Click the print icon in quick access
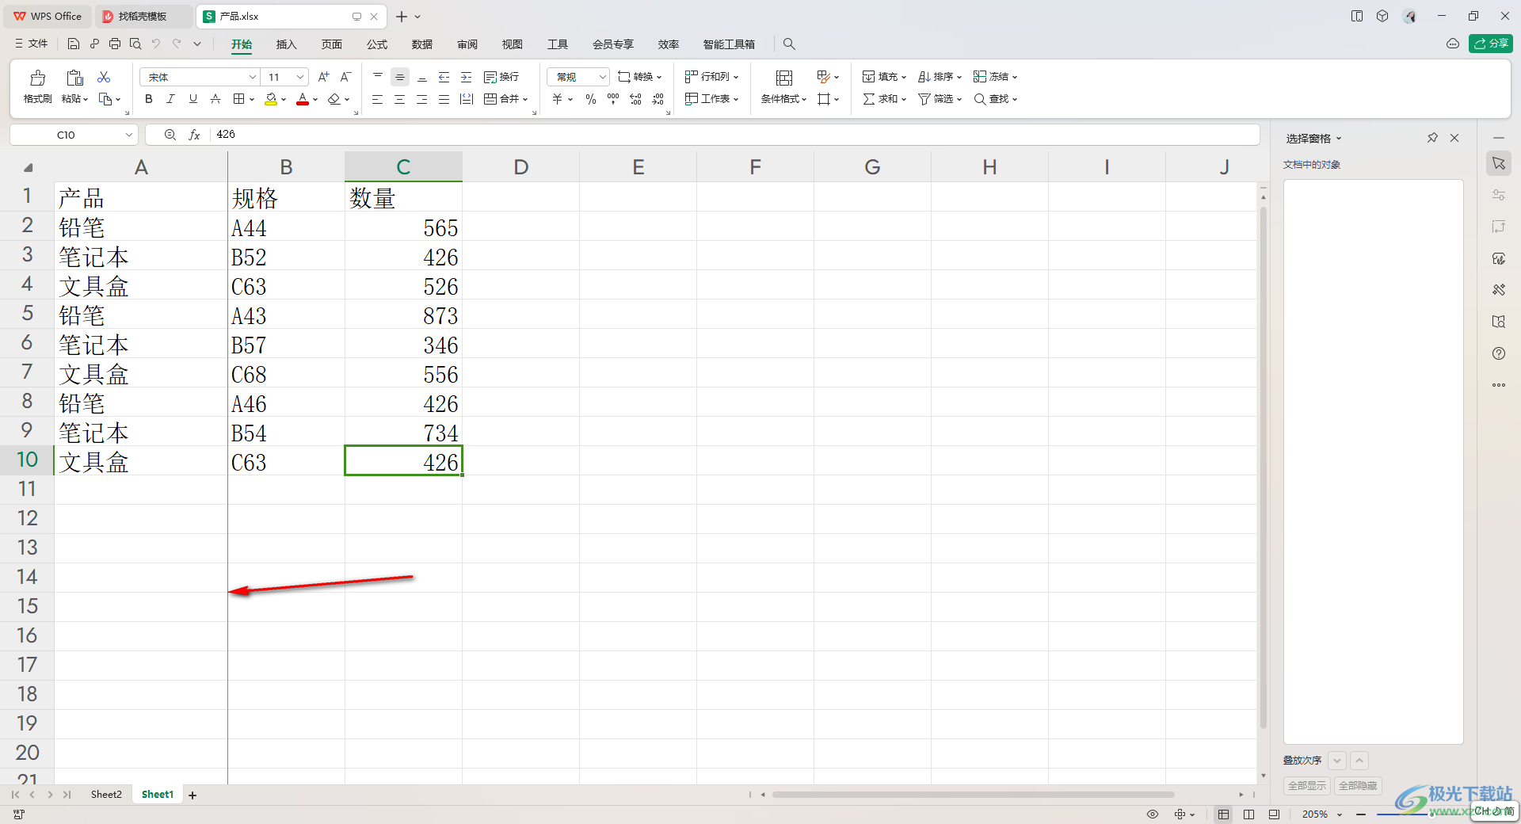The width and height of the screenshot is (1521, 824). [x=115, y=44]
